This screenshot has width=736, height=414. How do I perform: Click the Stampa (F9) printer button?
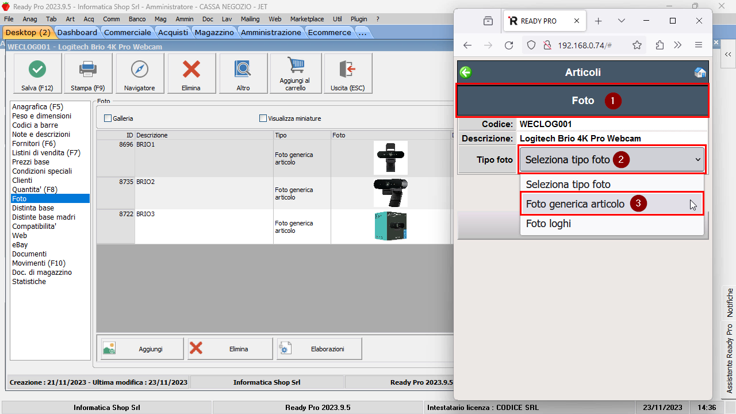88,74
